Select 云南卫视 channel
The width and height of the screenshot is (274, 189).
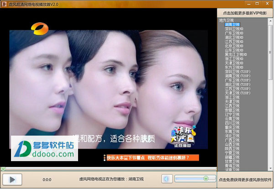[232, 119]
